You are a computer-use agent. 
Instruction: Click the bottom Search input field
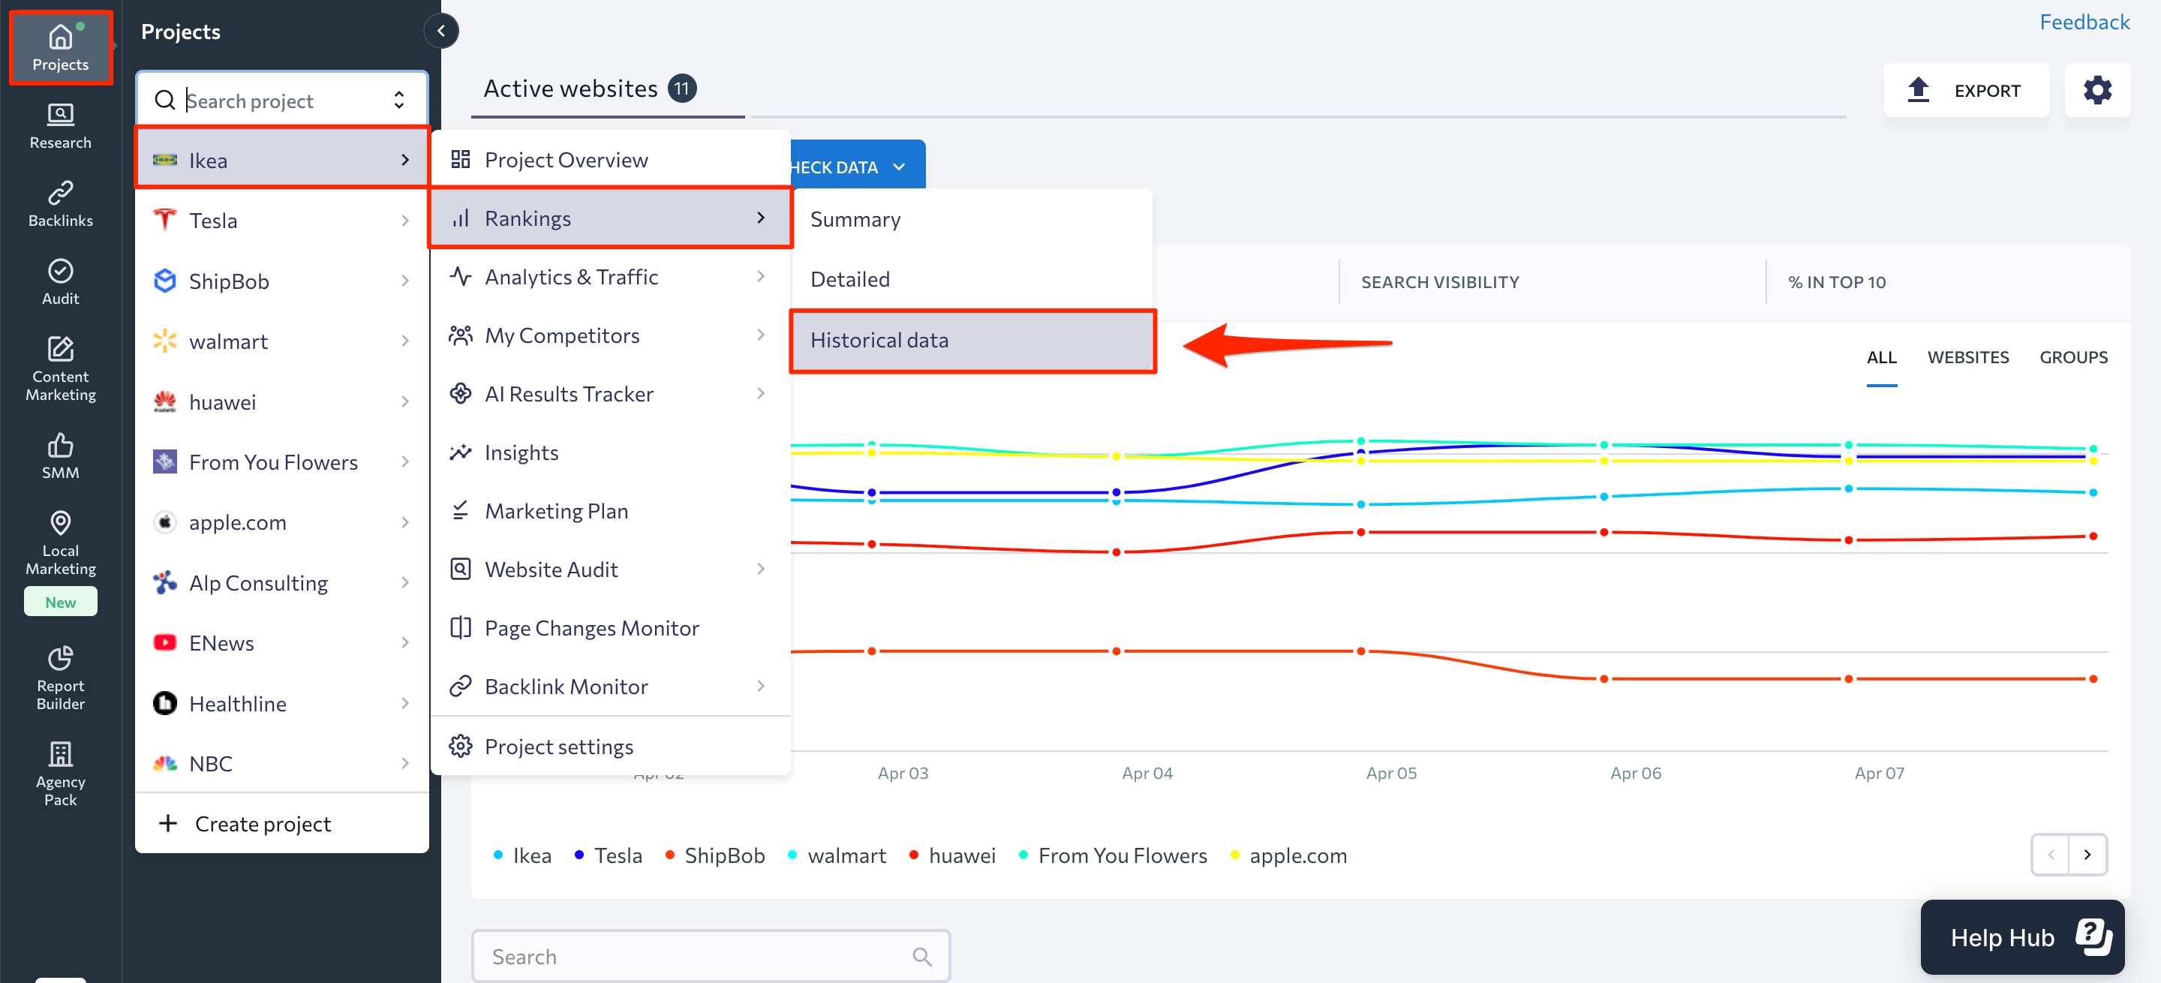(696, 956)
